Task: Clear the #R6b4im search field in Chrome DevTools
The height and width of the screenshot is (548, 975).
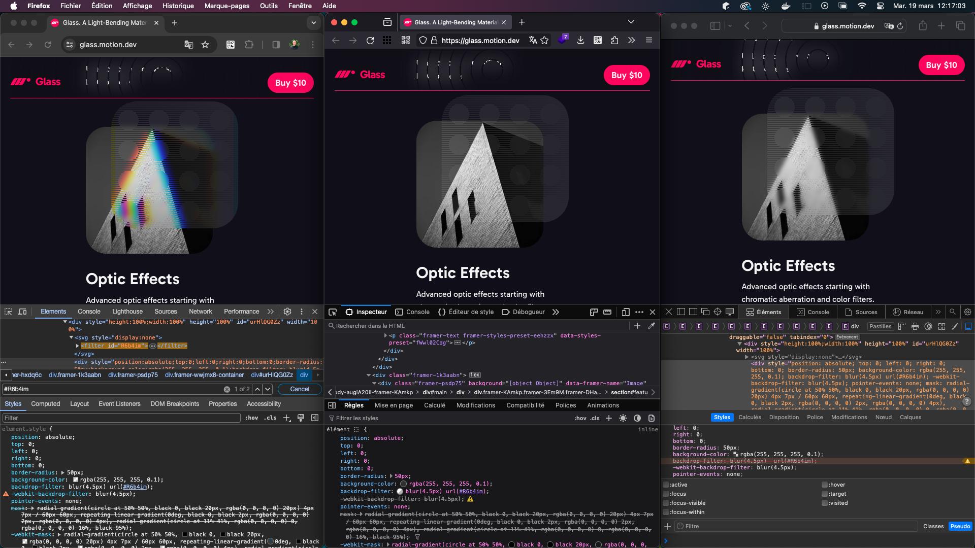Action: click(x=227, y=389)
